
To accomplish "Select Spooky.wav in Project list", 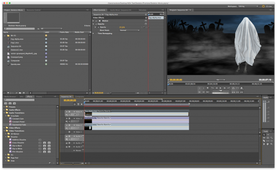I will (x=15, y=64).
